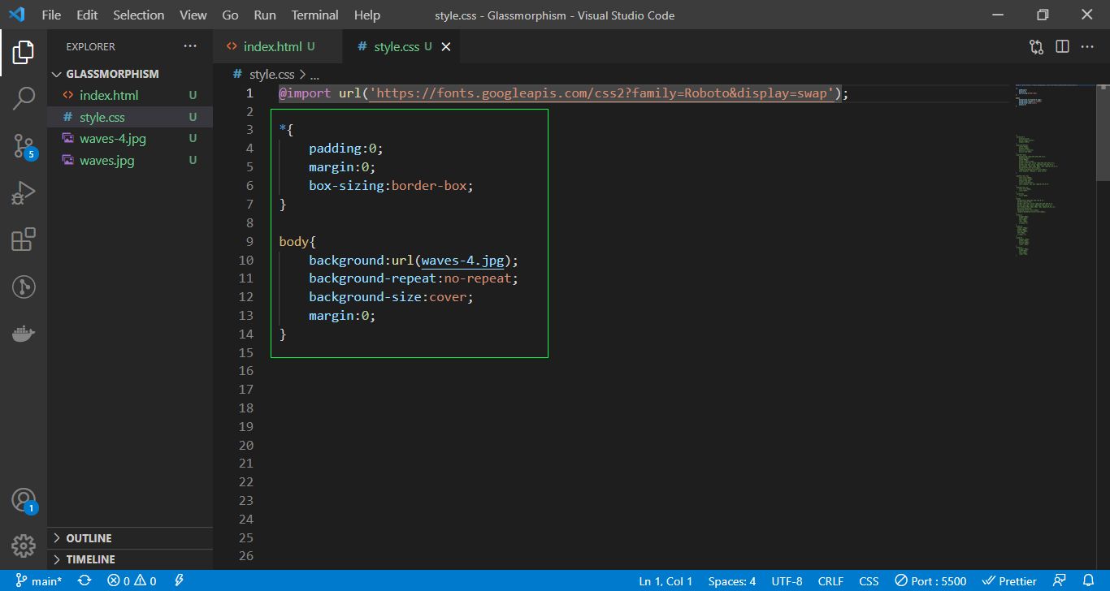Click Port : 5500 Live Server status
The width and height of the screenshot is (1110, 591).
click(x=930, y=581)
